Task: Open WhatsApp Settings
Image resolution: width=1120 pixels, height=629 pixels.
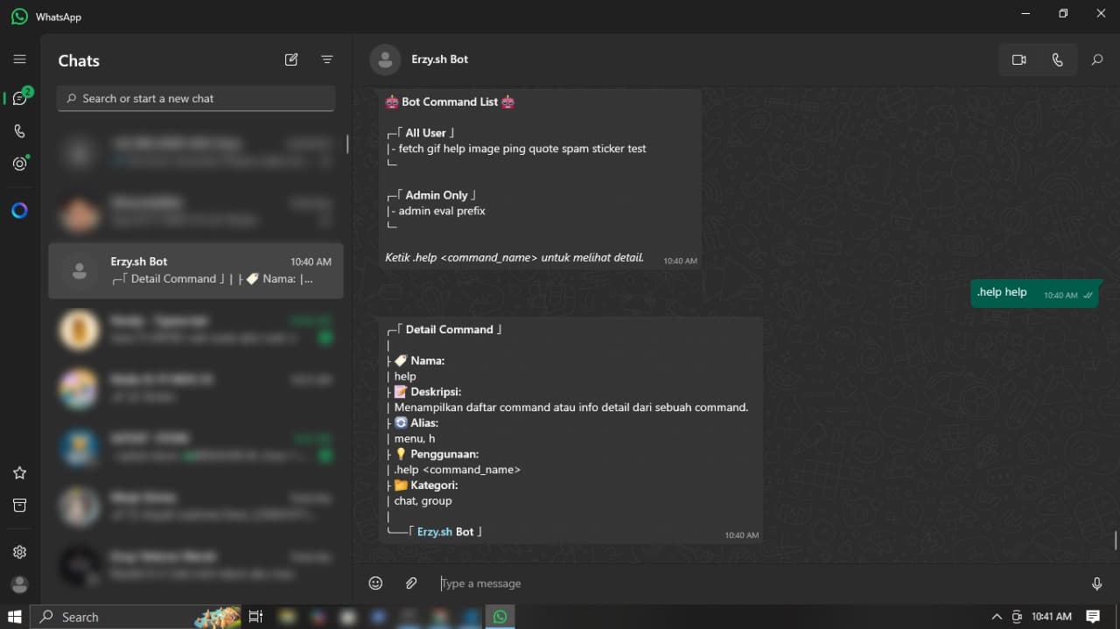Action: 19,551
